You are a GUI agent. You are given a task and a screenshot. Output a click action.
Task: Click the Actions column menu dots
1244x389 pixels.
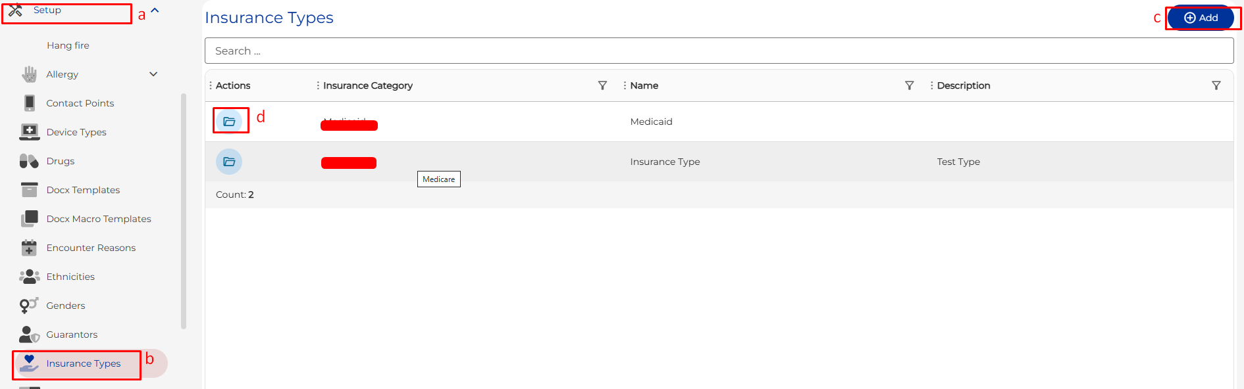coord(211,85)
